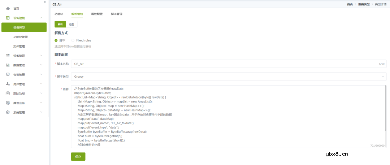This screenshot has width=390, height=165.
Task: Collapse the sidebar with the top toggle icon
Action: click(44, 2)
